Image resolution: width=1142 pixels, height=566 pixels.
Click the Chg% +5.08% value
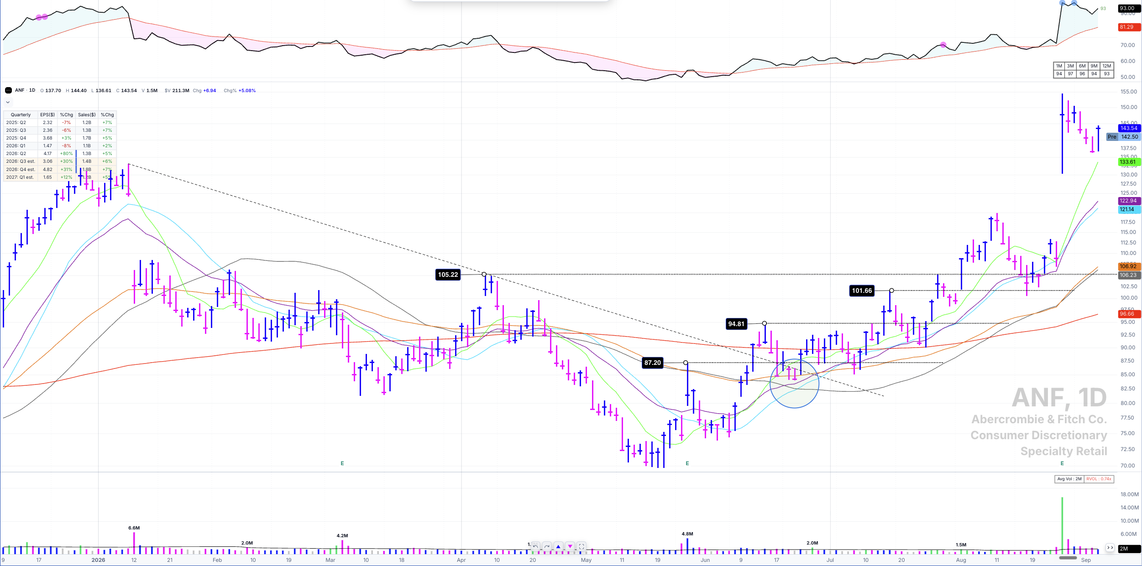click(247, 91)
